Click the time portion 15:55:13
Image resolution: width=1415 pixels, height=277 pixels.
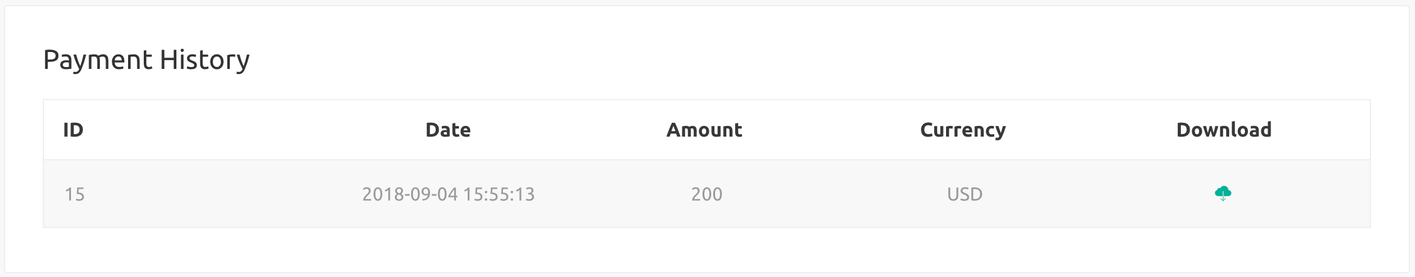[499, 194]
